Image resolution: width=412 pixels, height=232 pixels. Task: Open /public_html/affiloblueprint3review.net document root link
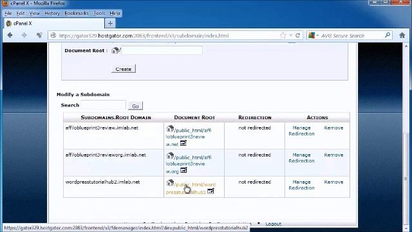pos(188,137)
